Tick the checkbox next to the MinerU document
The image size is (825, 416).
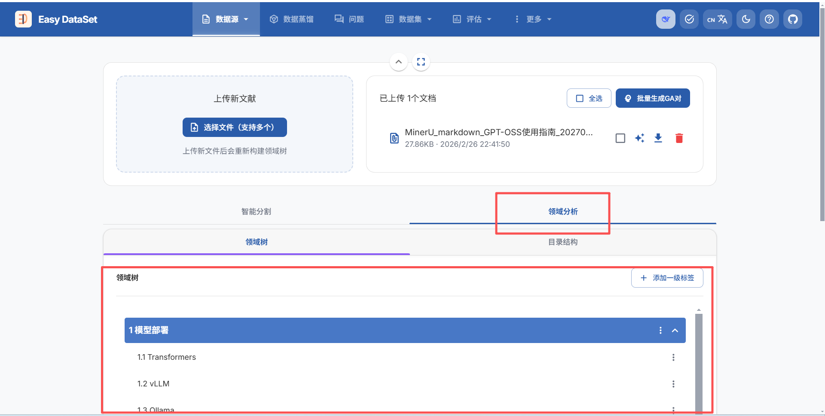pos(620,138)
